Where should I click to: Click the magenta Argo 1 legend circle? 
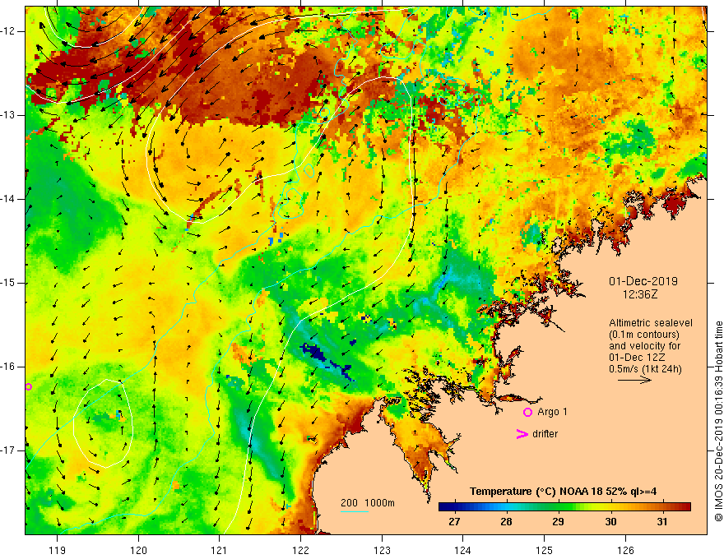[x=527, y=413]
